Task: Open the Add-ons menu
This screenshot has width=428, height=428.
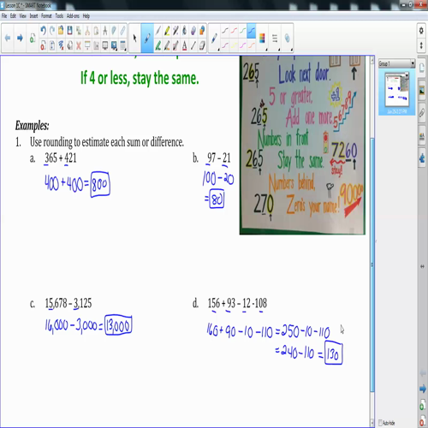Action: coord(73,16)
